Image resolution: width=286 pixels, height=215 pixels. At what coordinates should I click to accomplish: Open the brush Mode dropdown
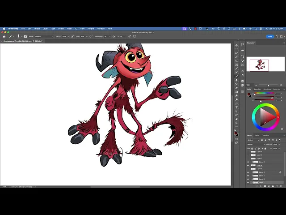(44, 37)
